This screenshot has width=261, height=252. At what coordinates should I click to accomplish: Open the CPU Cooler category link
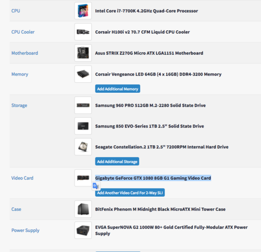pos(23,32)
